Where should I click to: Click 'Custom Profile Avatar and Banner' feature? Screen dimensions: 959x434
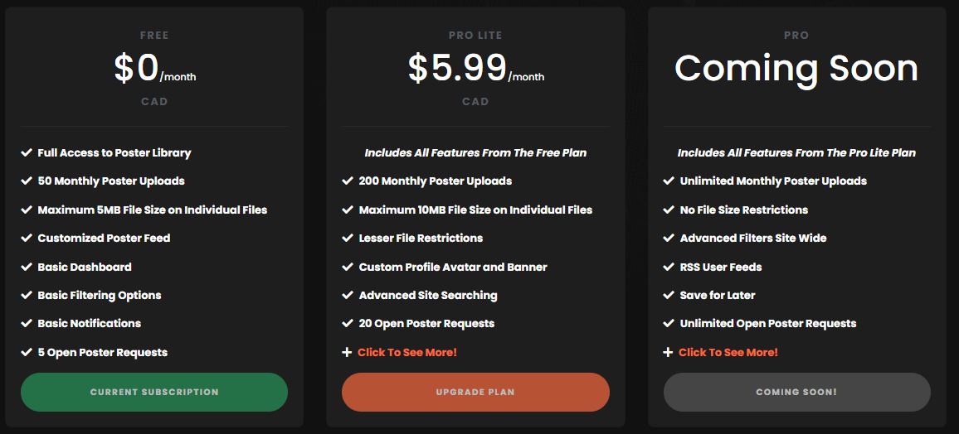coord(453,267)
